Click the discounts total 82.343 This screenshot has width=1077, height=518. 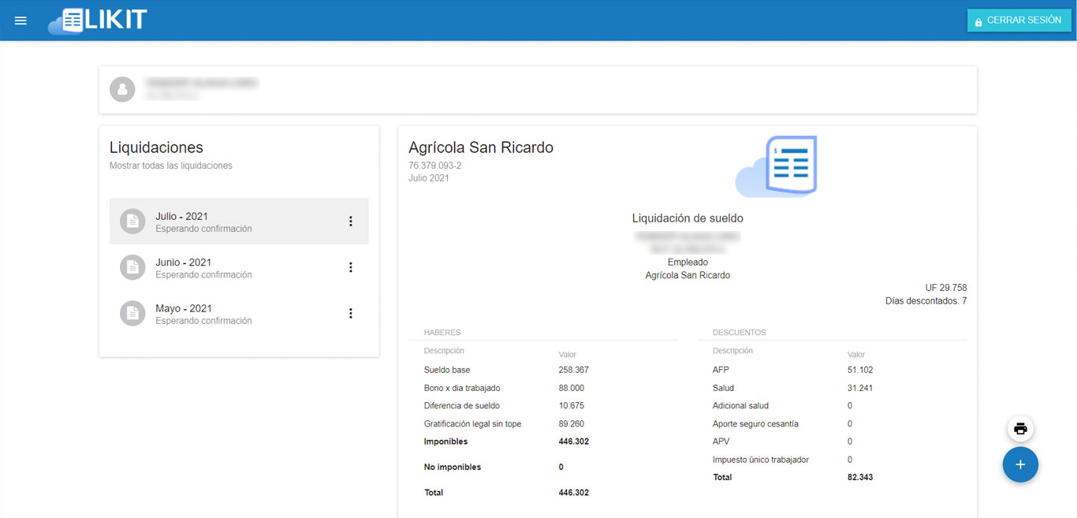(860, 477)
